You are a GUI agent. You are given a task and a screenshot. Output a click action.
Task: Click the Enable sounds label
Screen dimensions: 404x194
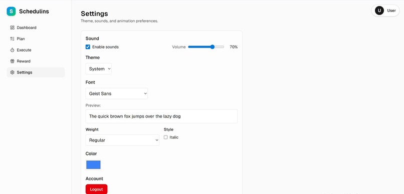[105, 47]
